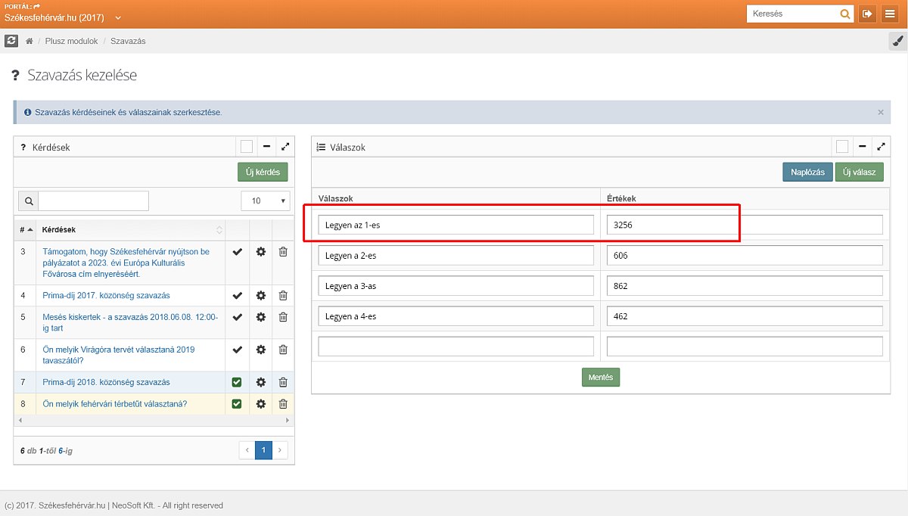Expand the Válaszok panel to fullscreen
The image size is (908, 516).
(x=881, y=147)
